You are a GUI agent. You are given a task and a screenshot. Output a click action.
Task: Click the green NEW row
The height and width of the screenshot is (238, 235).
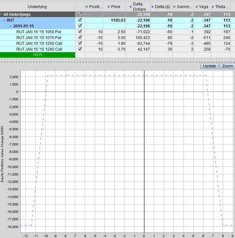[x=38, y=55]
